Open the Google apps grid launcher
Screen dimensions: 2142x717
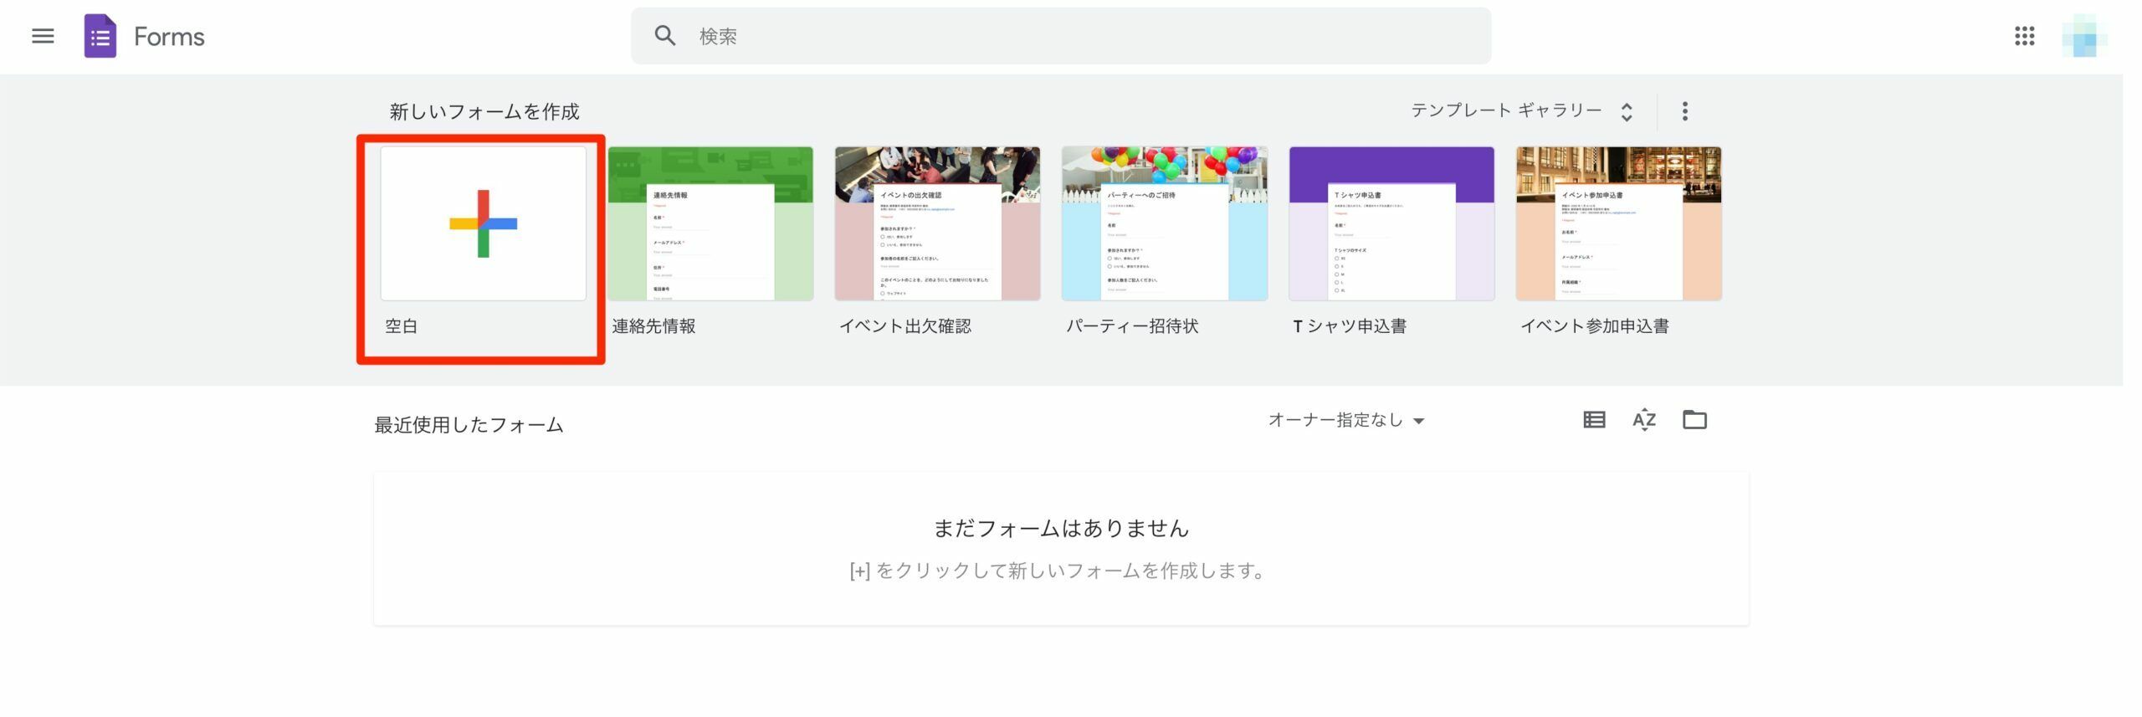(2024, 36)
